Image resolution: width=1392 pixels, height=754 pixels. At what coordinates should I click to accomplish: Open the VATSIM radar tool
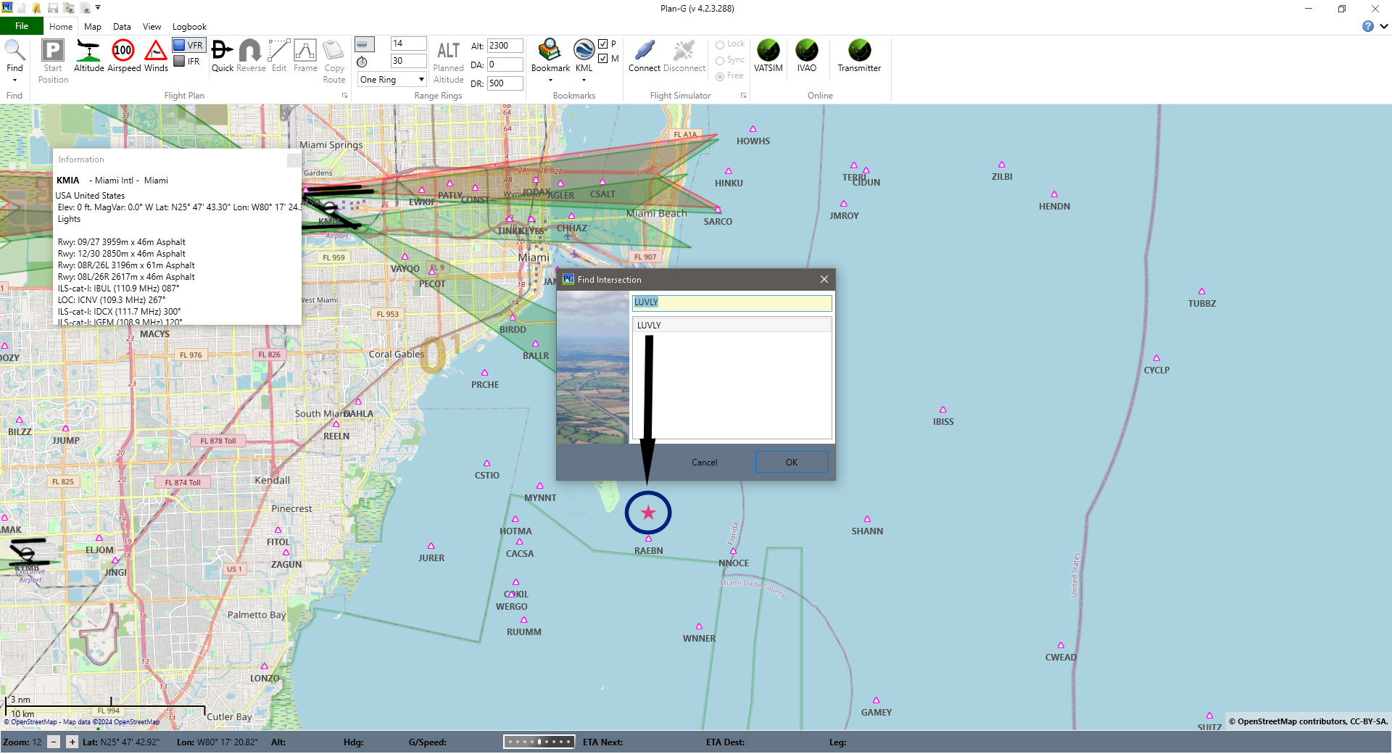coord(768,50)
